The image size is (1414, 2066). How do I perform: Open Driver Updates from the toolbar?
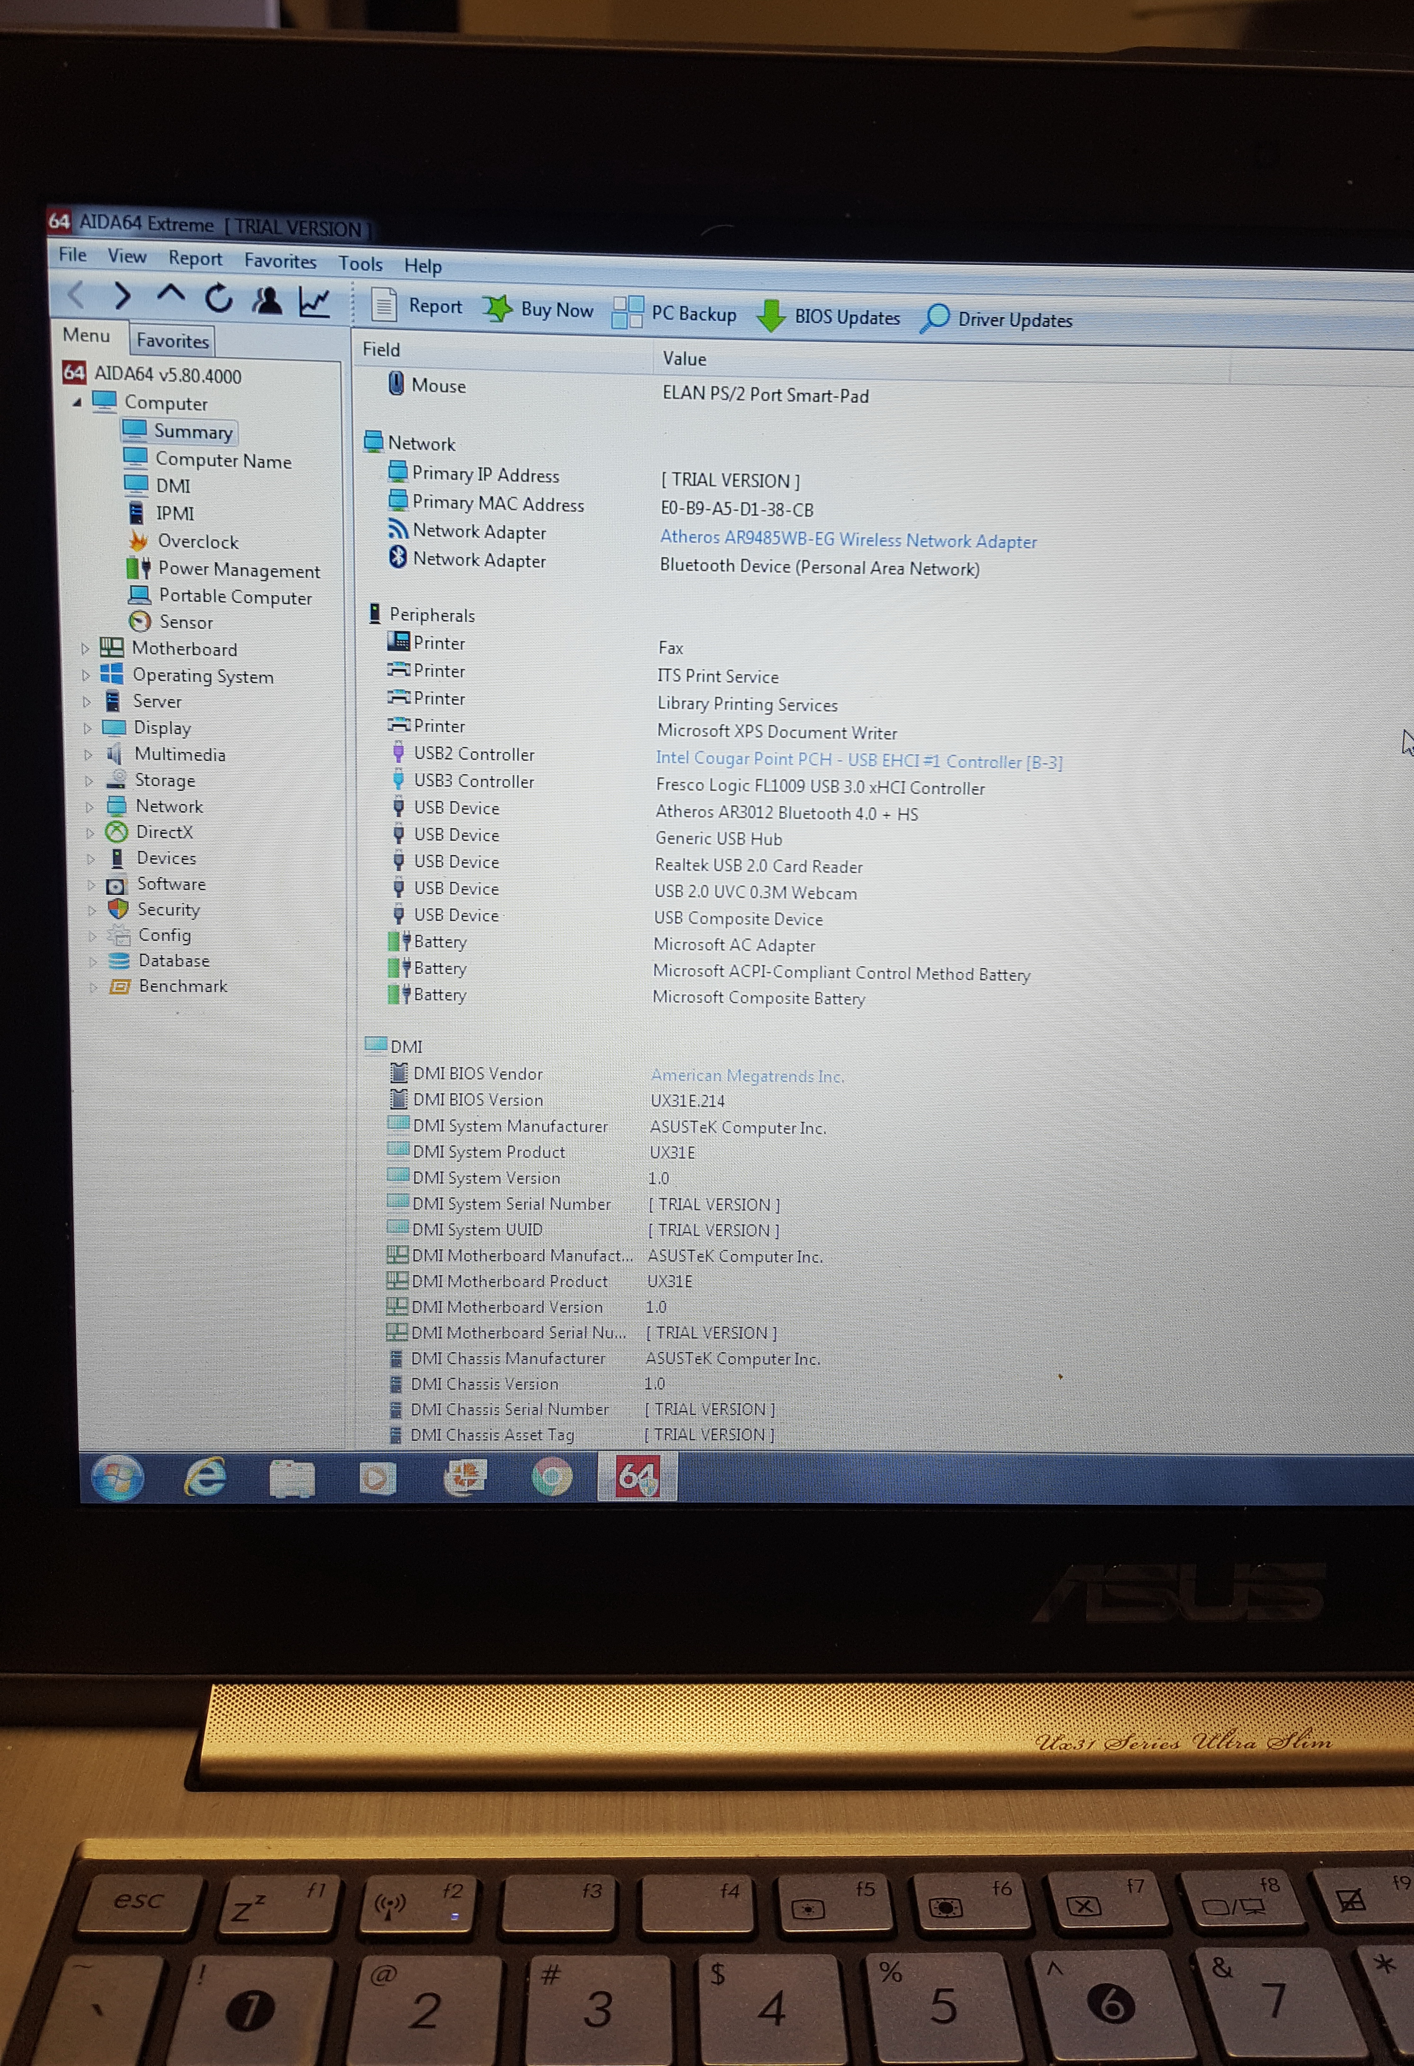coord(996,319)
